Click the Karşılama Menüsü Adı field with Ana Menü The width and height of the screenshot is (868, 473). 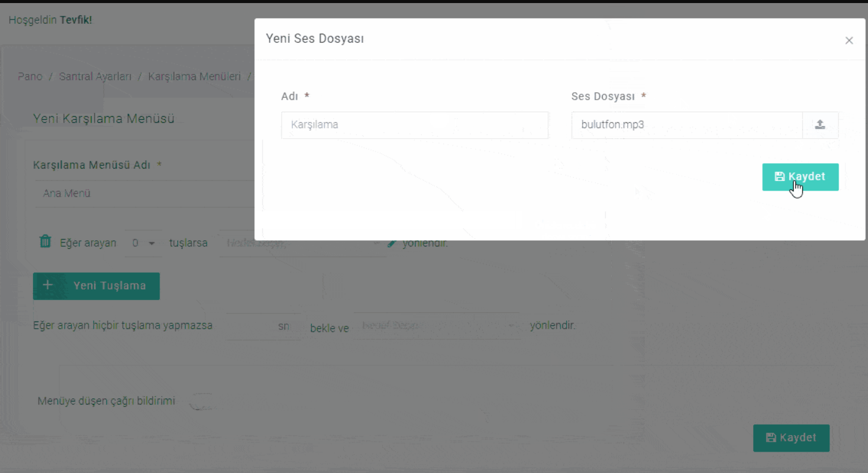click(x=144, y=194)
